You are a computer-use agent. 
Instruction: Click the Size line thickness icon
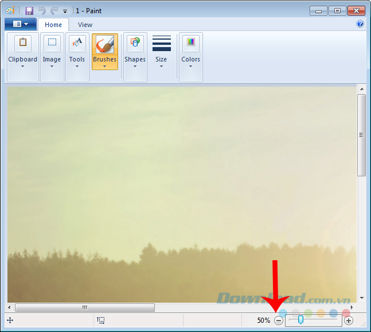tap(162, 43)
